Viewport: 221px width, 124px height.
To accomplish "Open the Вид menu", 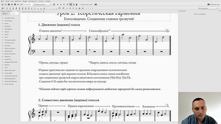I will click(12, 1).
